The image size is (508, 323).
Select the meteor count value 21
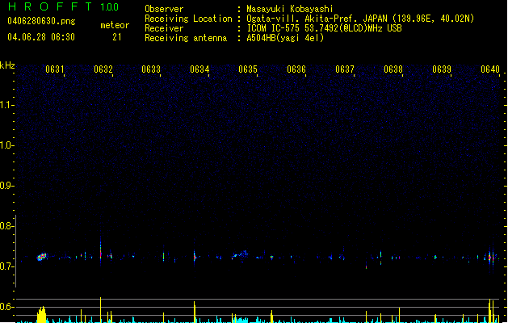click(x=117, y=37)
